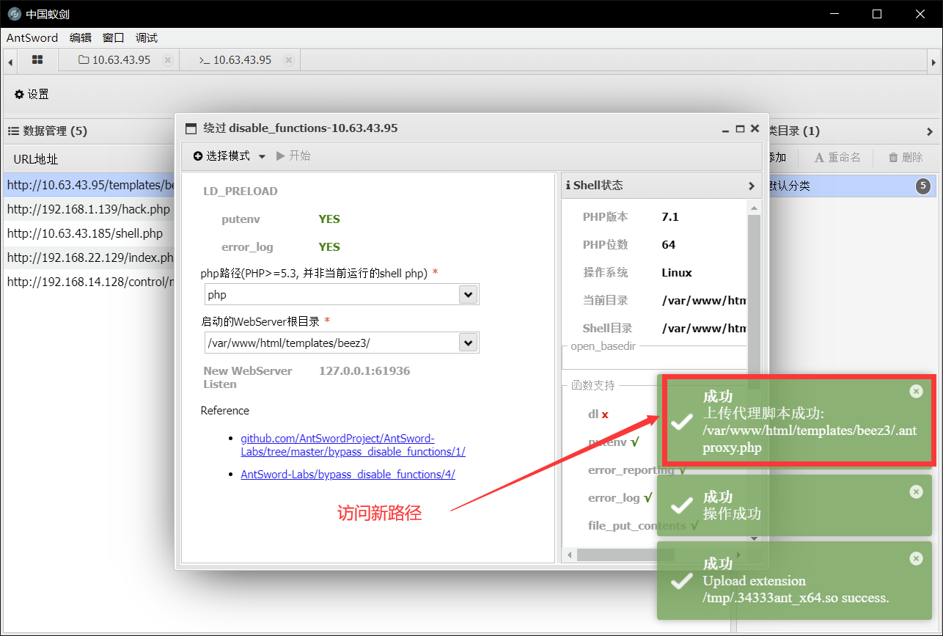Dismiss the Upload extension success notification
Screen dimensions: 943x636
916,558
